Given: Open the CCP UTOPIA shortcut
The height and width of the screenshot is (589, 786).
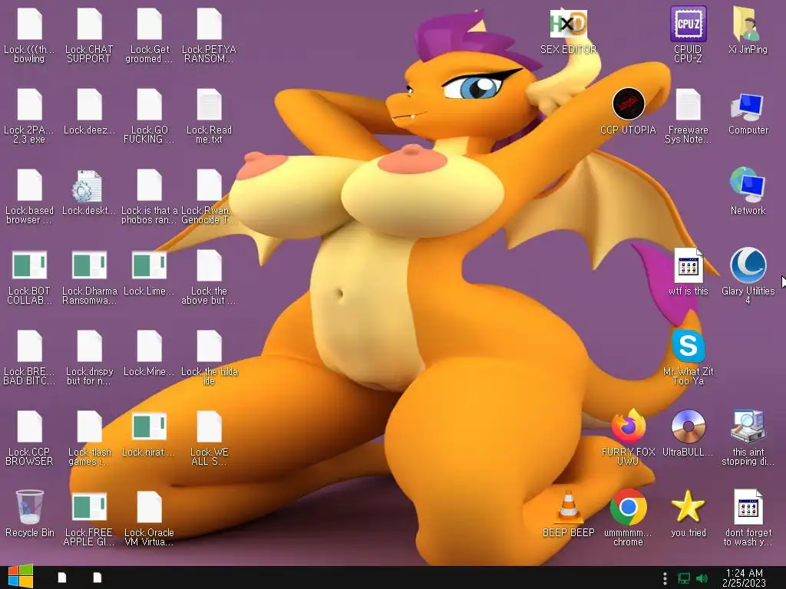Looking at the screenshot, I should 628,104.
